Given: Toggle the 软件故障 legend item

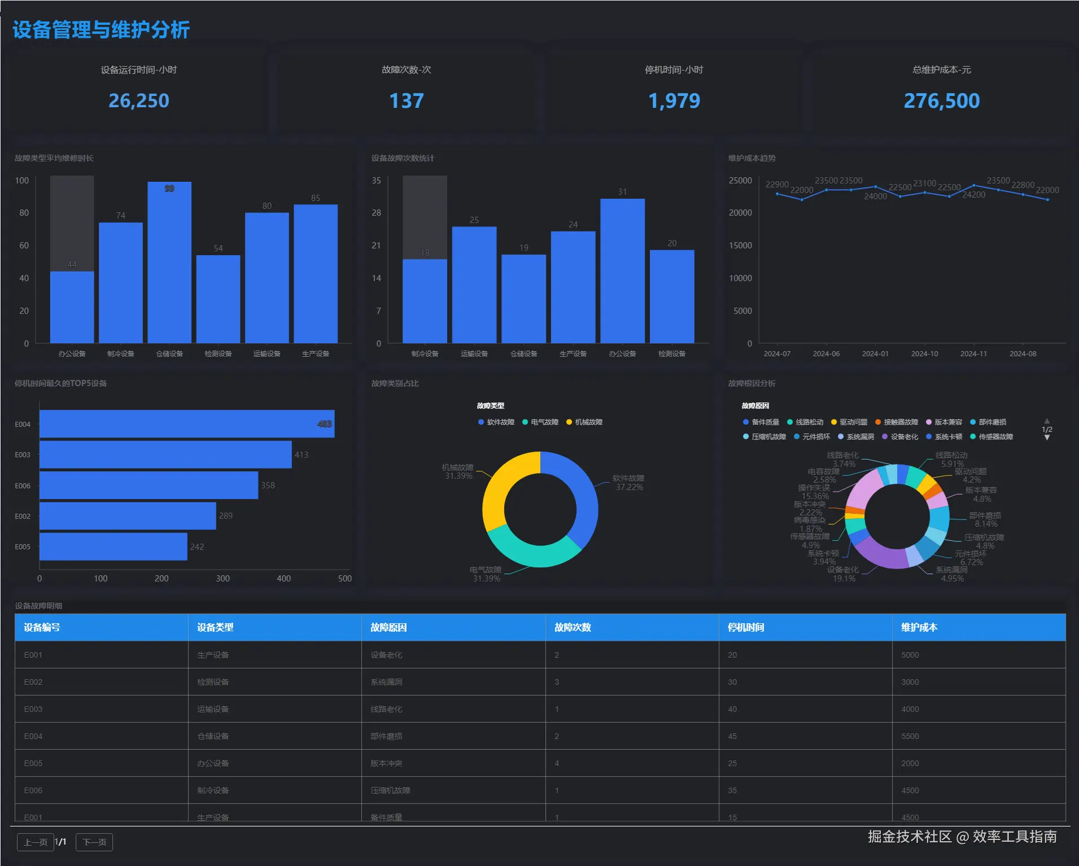Looking at the screenshot, I should [x=496, y=422].
